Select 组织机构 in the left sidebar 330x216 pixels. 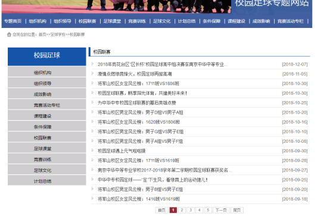pyautogui.click(x=47, y=72)
